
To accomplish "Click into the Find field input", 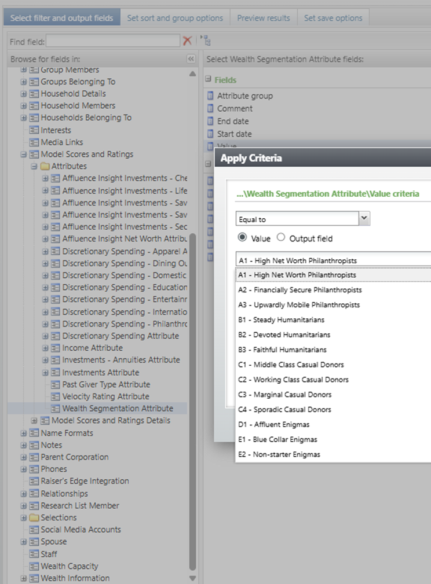I will pyautogui.click(x=113, y=41).
